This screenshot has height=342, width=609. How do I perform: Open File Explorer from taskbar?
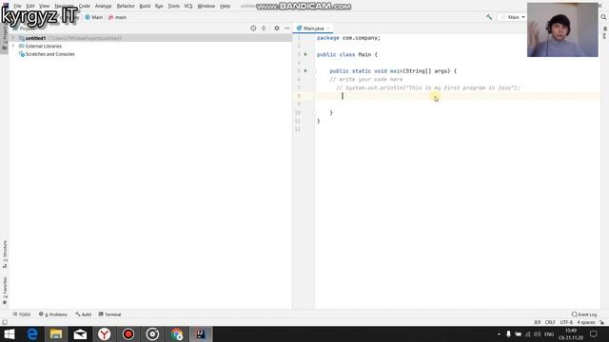(56, 334)
